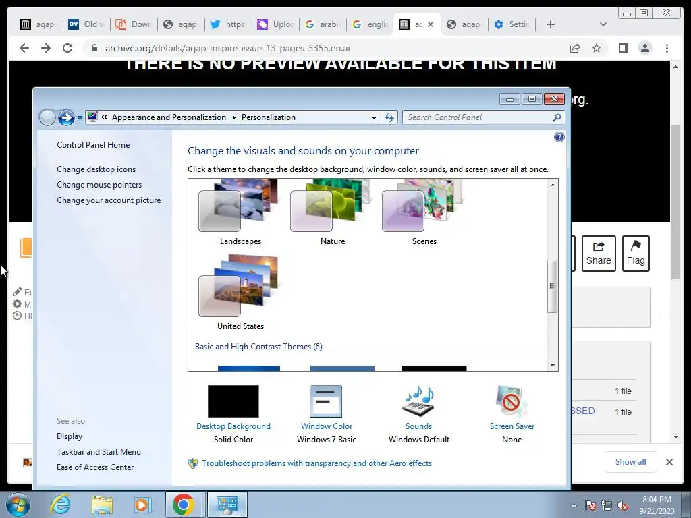691x518 pixels.
Task: Bookmark this page with star icon
Action: pos(597,48)
